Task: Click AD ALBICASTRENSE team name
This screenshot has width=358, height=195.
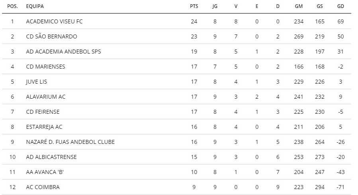Action: (x=51, y=157)
